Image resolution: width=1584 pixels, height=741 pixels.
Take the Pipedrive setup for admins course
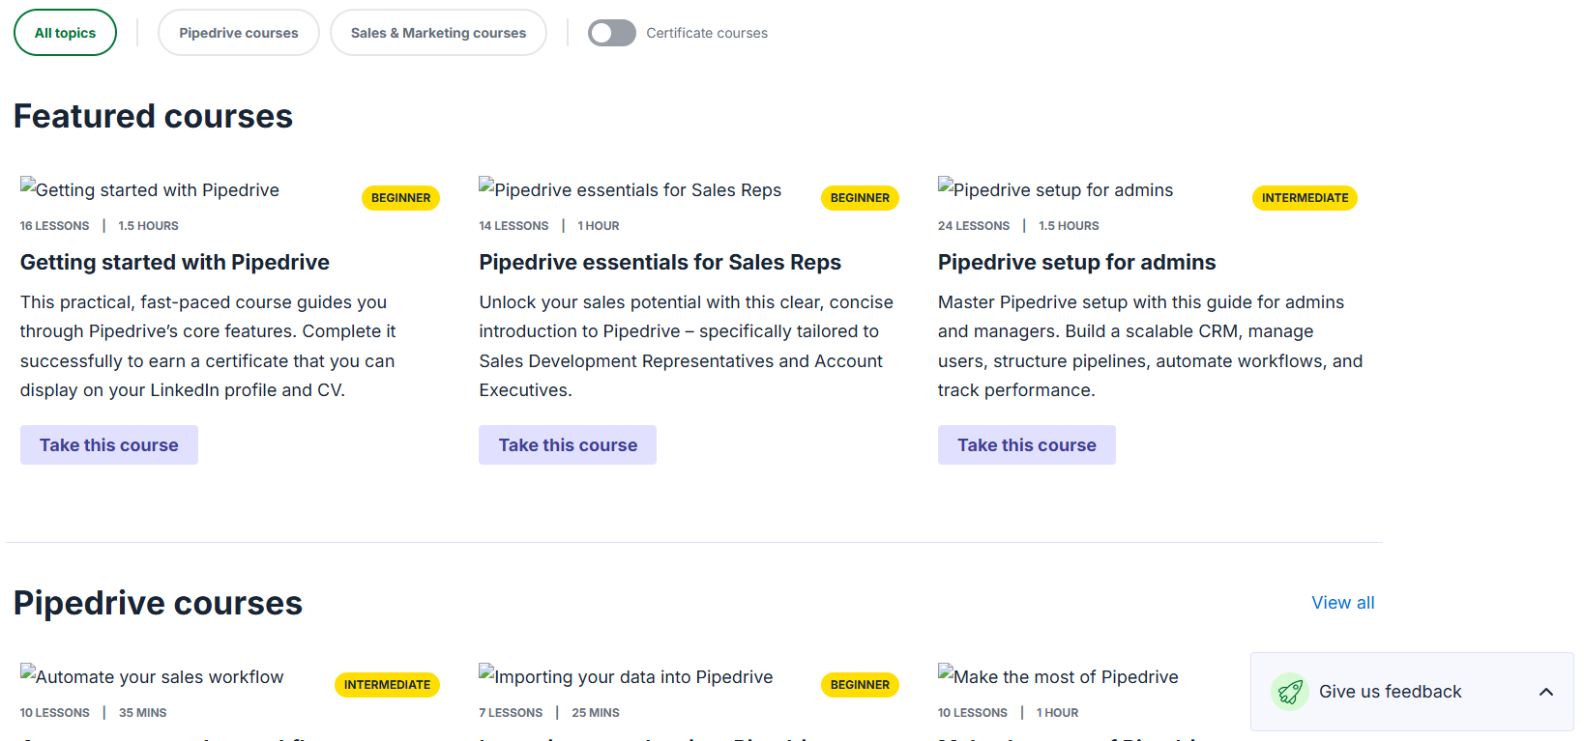click(1027, 445)
